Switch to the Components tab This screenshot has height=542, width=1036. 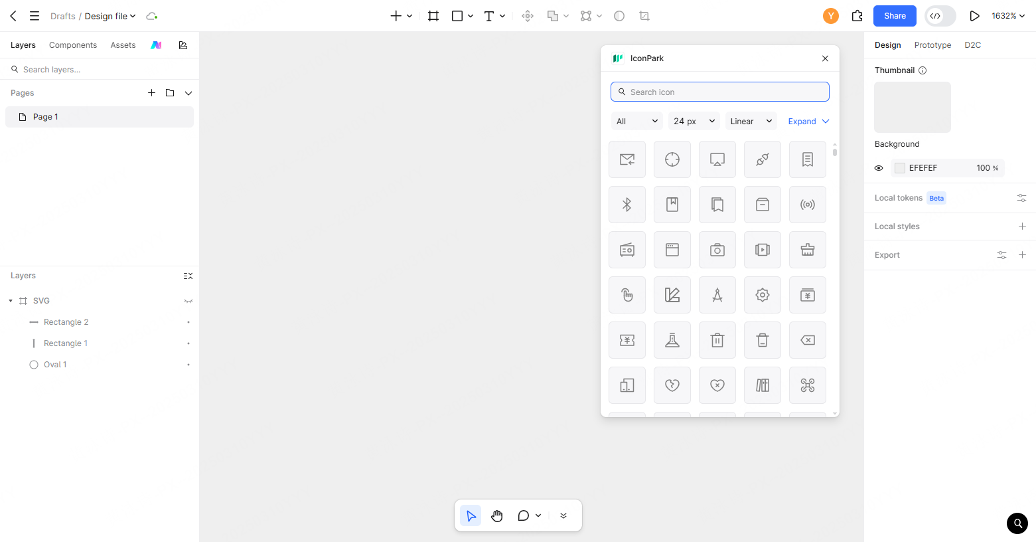coord(73,45)
